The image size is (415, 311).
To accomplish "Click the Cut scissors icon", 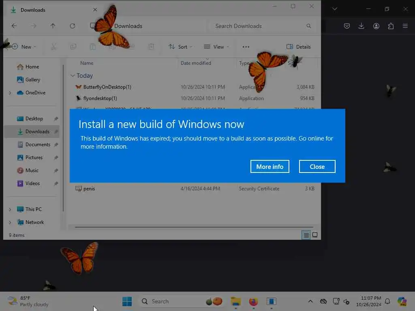I will point(53,47).
